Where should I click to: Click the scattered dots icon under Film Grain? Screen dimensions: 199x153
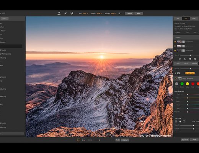(184, 122)
